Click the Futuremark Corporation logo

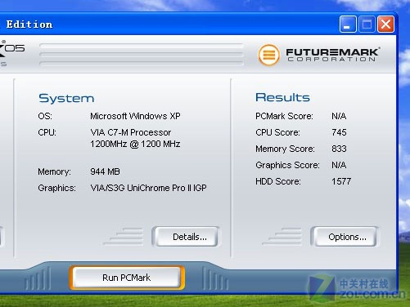319,55
